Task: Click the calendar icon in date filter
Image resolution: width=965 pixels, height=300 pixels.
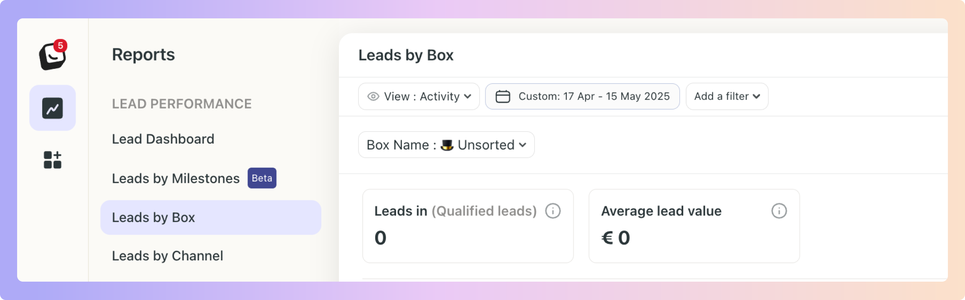Action: click(x=503, y=96)
